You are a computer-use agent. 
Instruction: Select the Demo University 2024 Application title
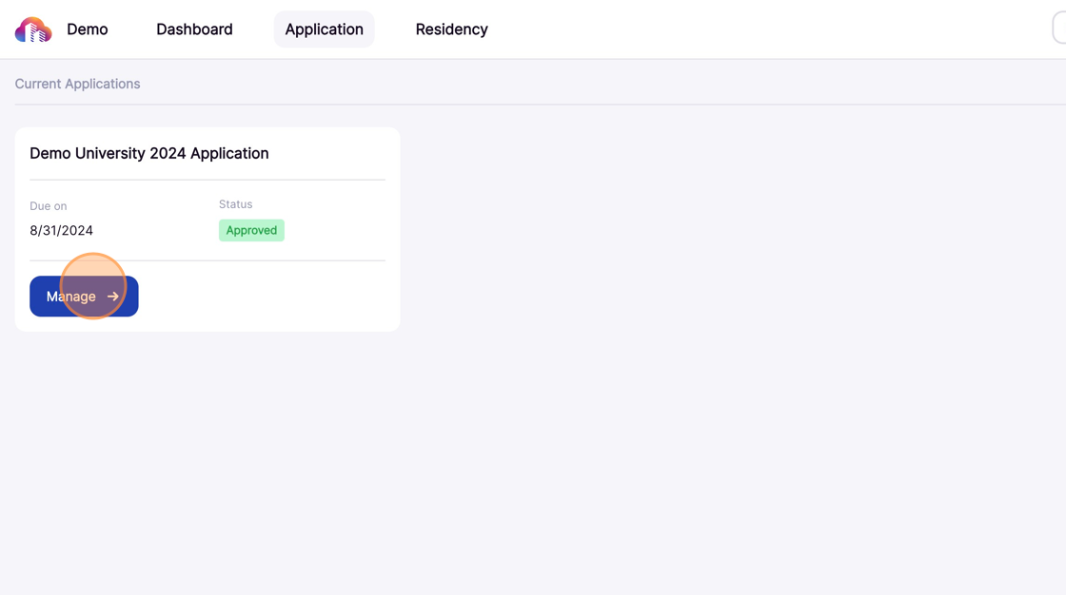[x=148, y=153]
